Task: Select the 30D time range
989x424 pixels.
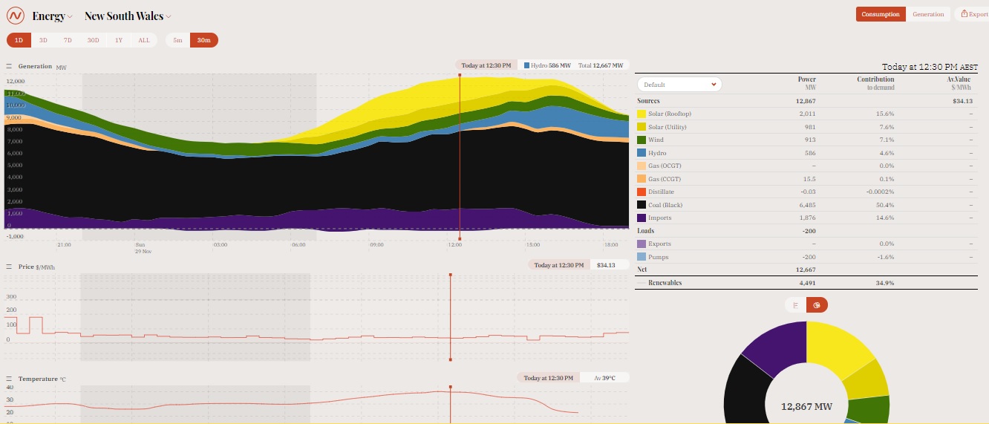Action: (93, 40)
